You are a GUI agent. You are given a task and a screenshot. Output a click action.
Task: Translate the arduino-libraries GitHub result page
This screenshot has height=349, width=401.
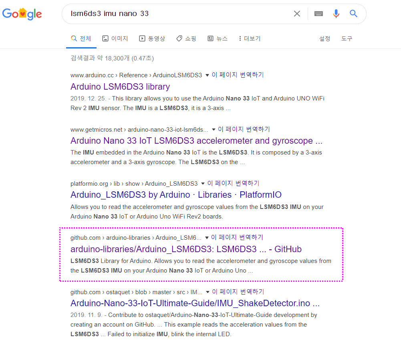coord(237,237)
